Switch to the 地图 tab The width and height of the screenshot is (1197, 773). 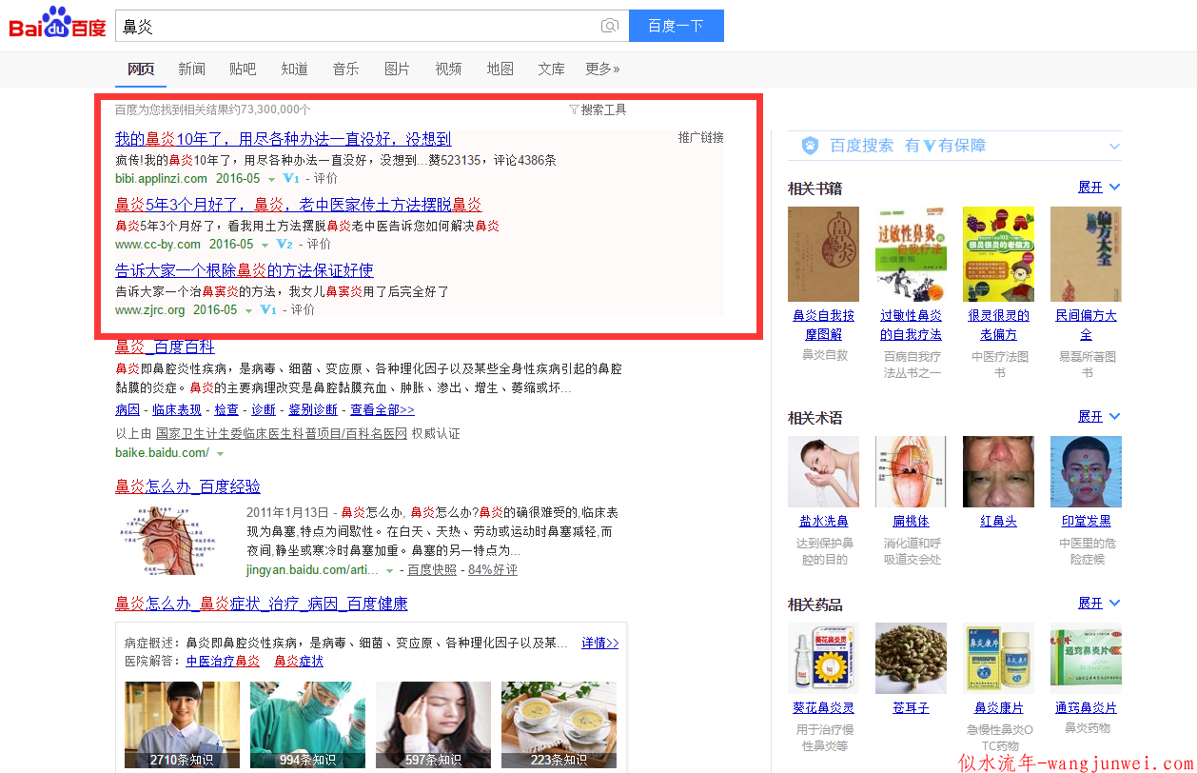pyautogui.click(x=500, y=69)
